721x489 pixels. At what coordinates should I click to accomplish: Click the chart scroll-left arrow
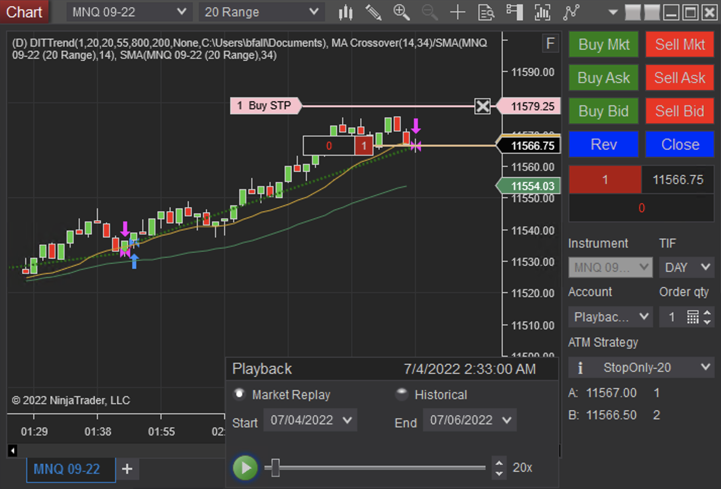coord(13,450)
